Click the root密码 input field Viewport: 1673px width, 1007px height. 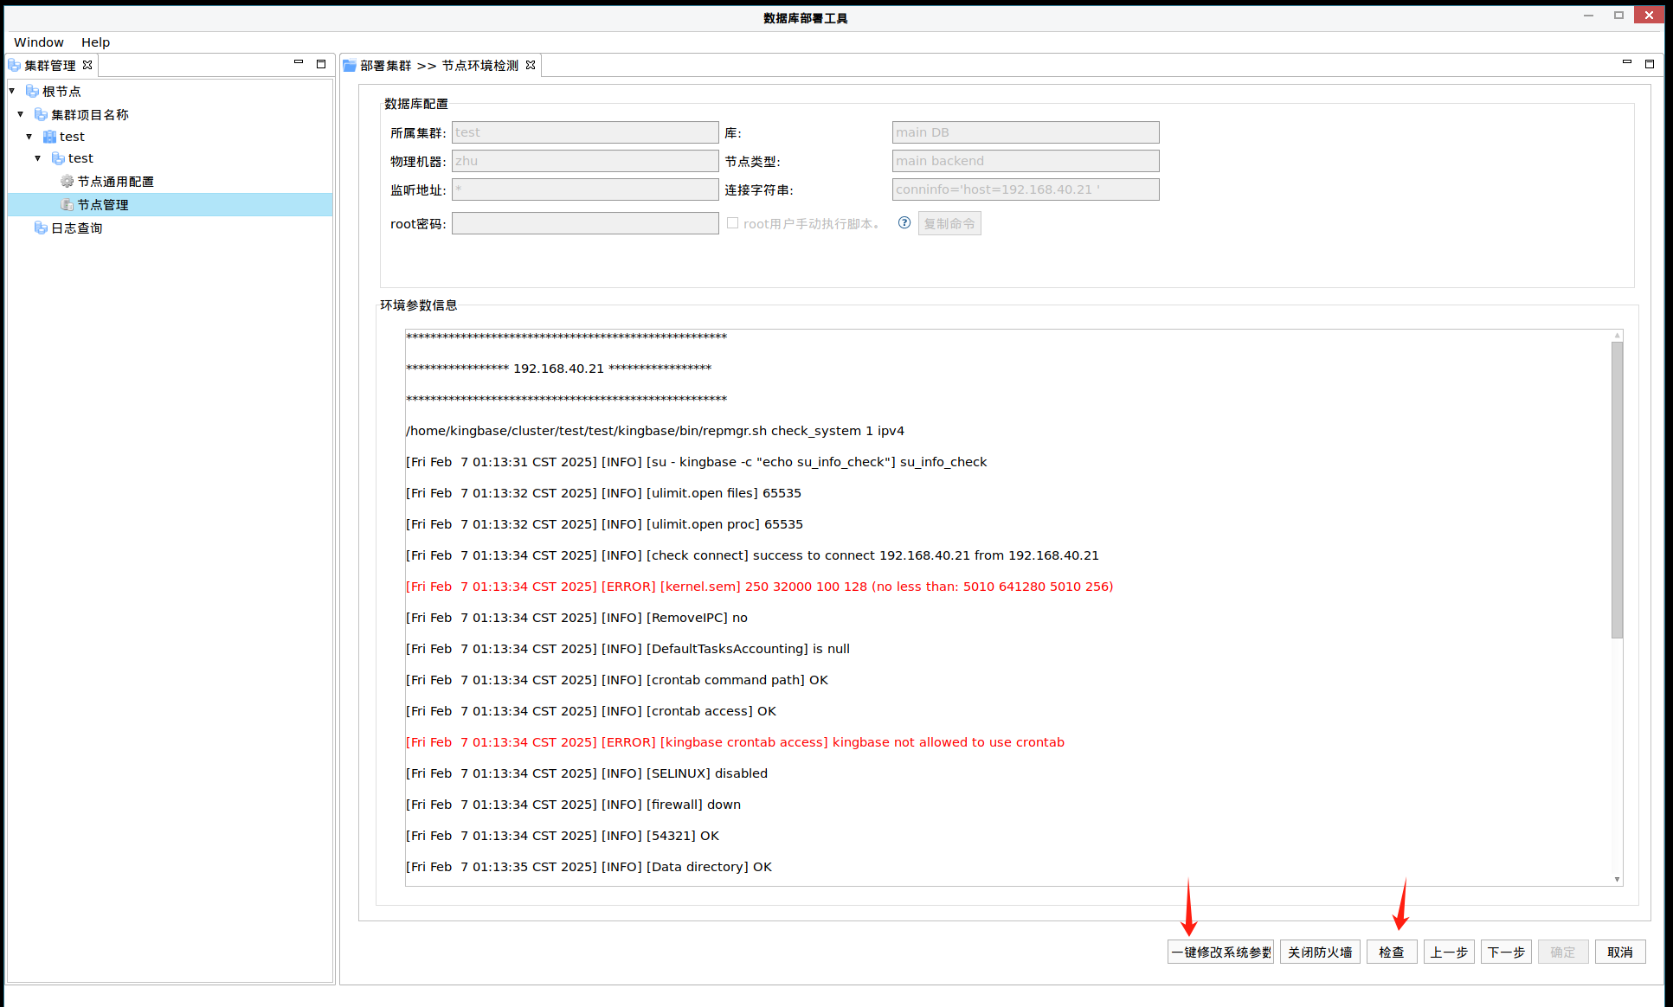coord(585,223)
